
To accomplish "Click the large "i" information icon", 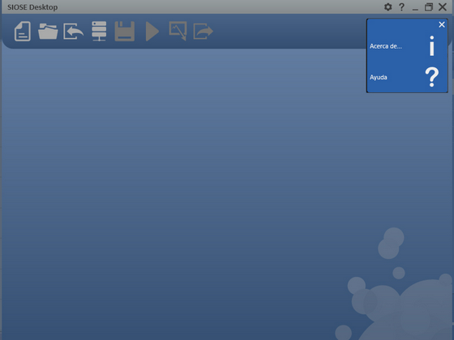I will tap(431, 45).
